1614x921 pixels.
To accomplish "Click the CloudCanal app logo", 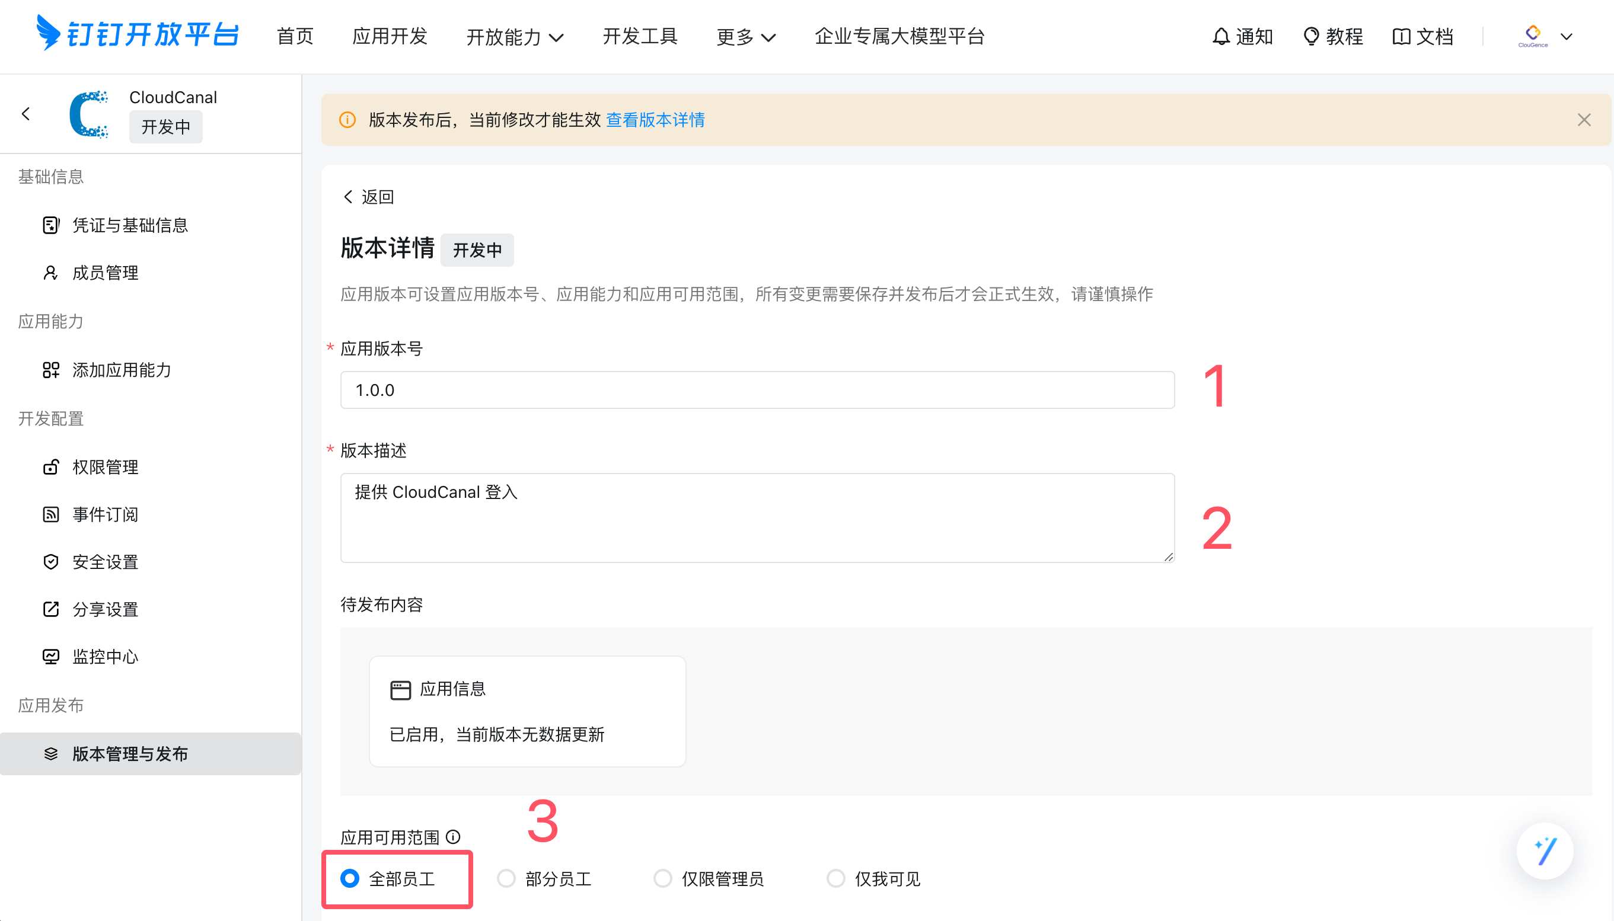I will pos(88,114).
